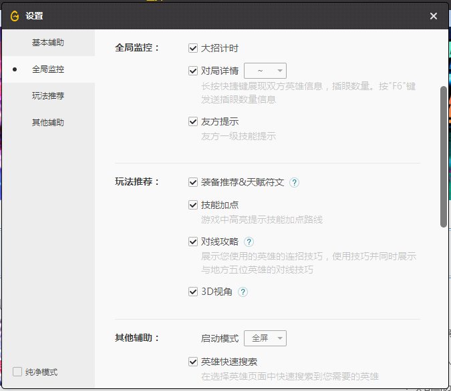Click help icon next to 3D视角
Image resolution: width=451 pixels, height=391 pixels.
(x=243, y=292)
